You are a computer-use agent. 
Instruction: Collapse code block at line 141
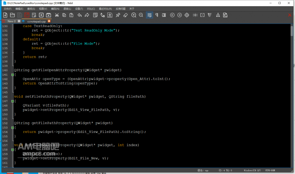(x=13, y=75)
